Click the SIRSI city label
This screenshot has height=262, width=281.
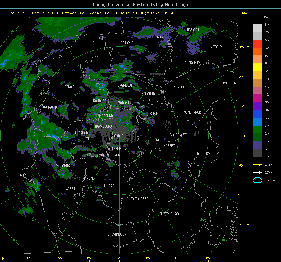click(x=71, y=189)
